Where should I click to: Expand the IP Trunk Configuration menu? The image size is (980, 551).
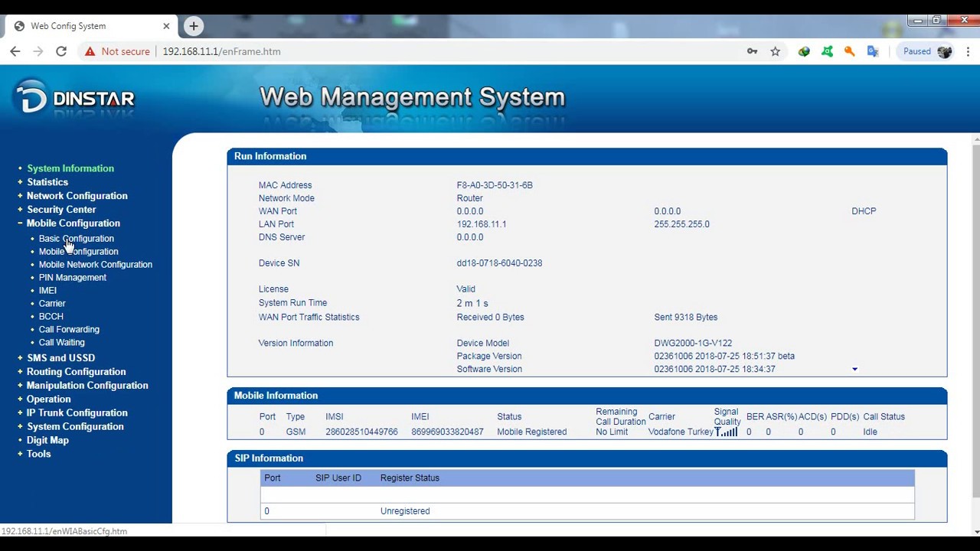(77, 413)
